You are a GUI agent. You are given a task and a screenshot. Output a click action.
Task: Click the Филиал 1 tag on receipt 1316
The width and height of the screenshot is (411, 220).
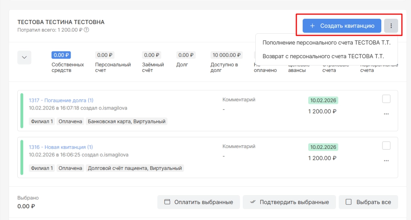(42, 168)
